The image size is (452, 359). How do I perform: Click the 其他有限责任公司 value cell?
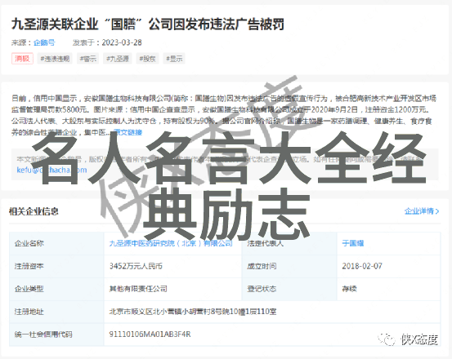pyautogui.click(x=172, y=289)
